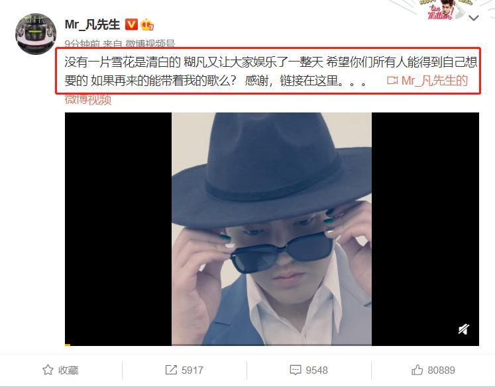This screenshot has height=387, width=495.
Task: Play the embedded Weibo video
Action: tap(272, 229)
